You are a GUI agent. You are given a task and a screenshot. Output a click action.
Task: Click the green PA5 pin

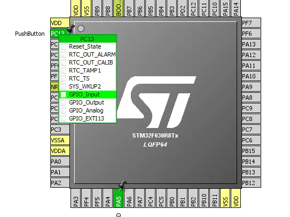click(119, 198)
